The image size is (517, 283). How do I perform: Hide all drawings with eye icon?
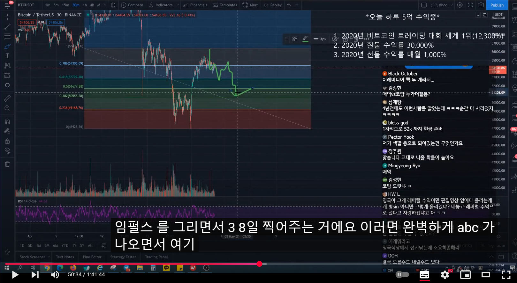(x=7, y=150)
